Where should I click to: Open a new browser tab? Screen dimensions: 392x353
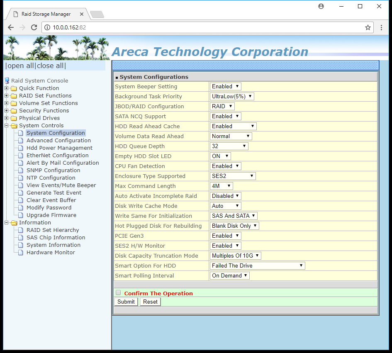point(97,15)
